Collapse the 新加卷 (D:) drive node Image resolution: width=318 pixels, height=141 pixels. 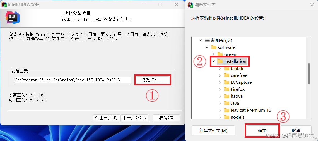(200, 40)
